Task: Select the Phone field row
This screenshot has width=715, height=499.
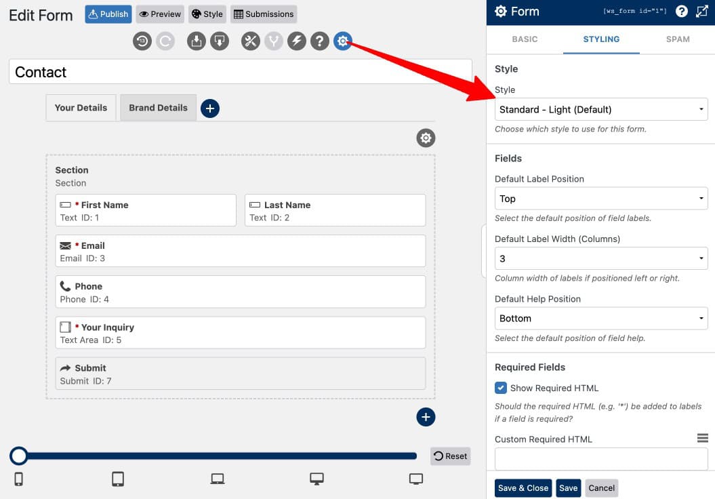Action: coord(241,292)
